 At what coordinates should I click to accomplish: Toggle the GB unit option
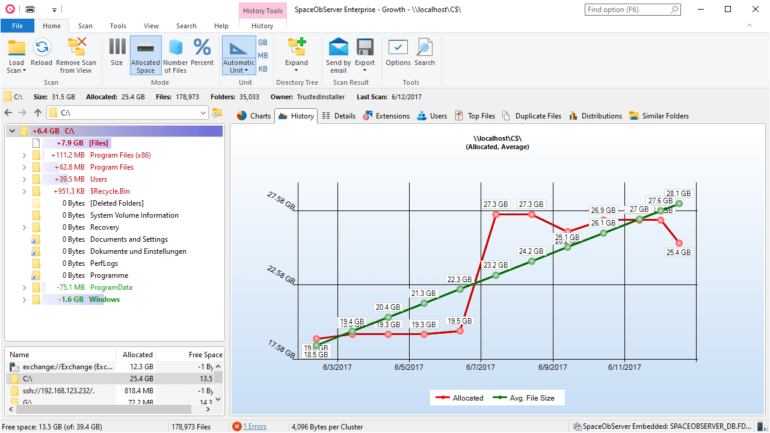(263, 43)
